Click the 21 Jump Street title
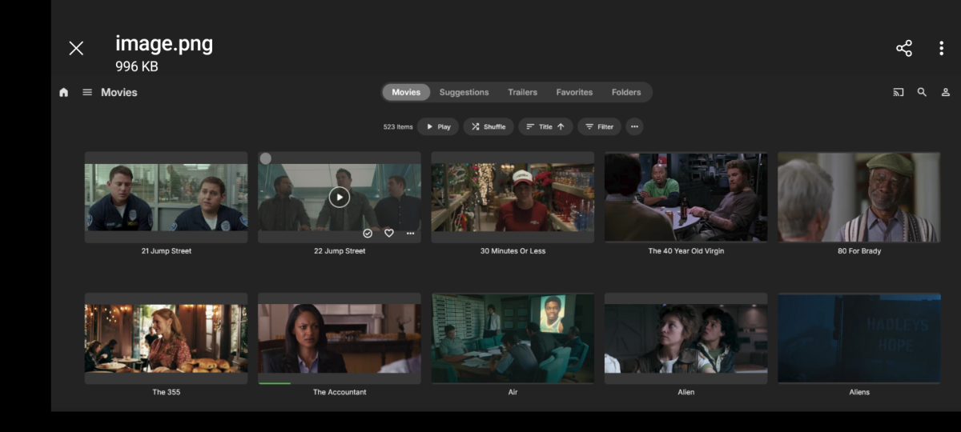 pyautogui.click(x=167, y=251)
